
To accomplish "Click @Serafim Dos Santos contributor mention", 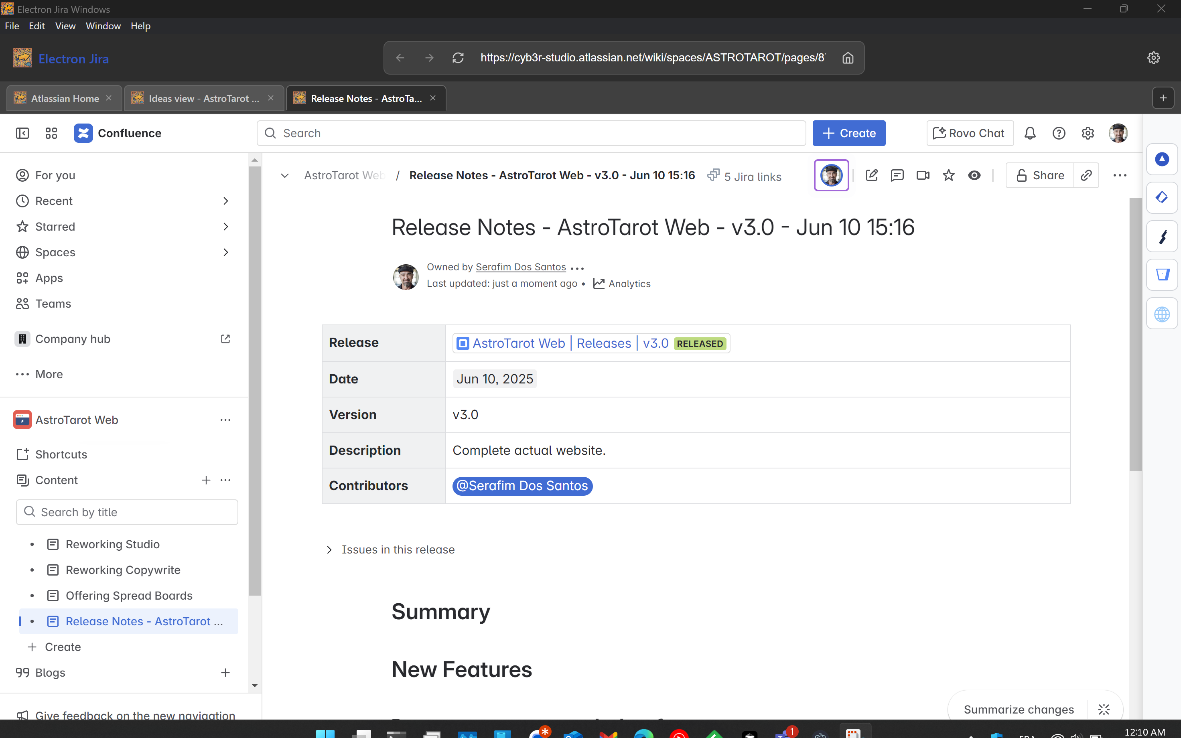I will point(522,486).
